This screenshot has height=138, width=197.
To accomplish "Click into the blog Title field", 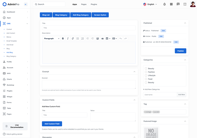I will tap(89, 28).
